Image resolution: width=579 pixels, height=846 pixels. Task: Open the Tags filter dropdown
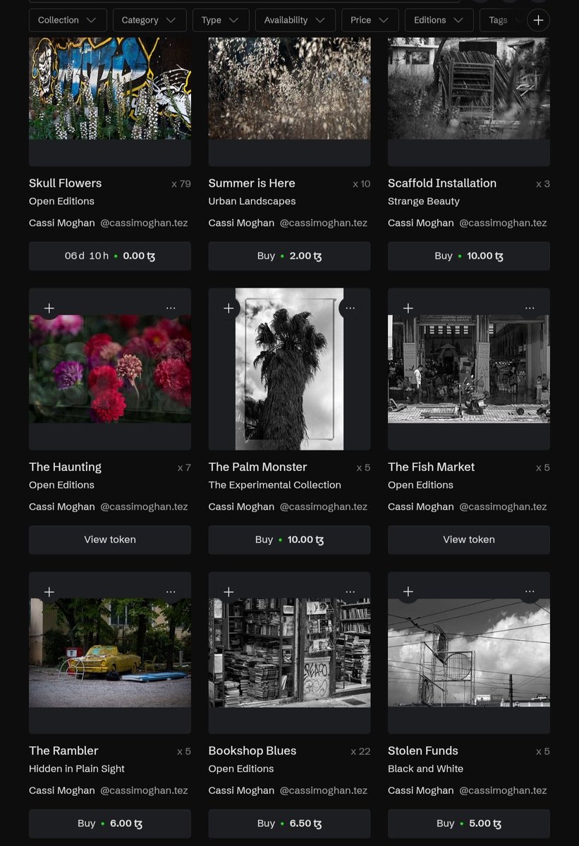502,20
